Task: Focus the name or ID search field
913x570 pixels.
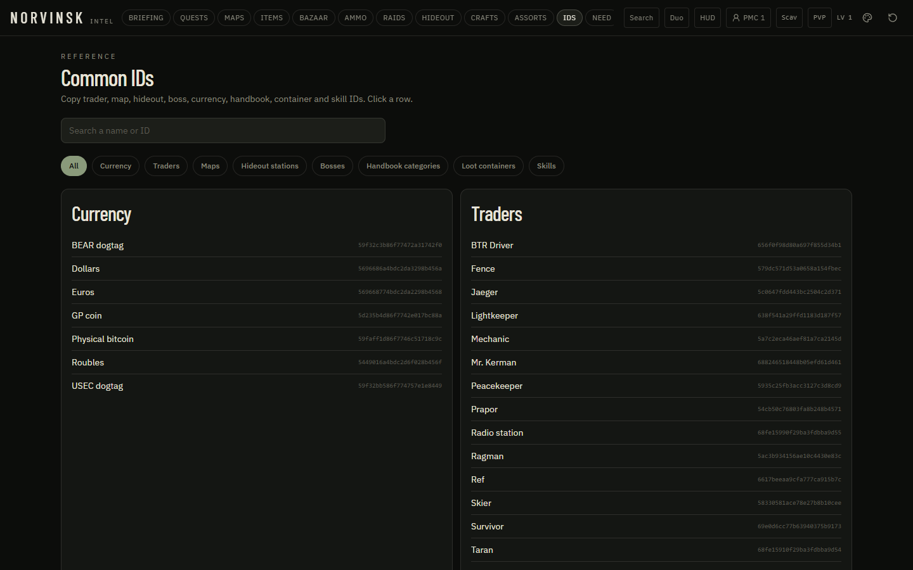Action: (223, 130)
